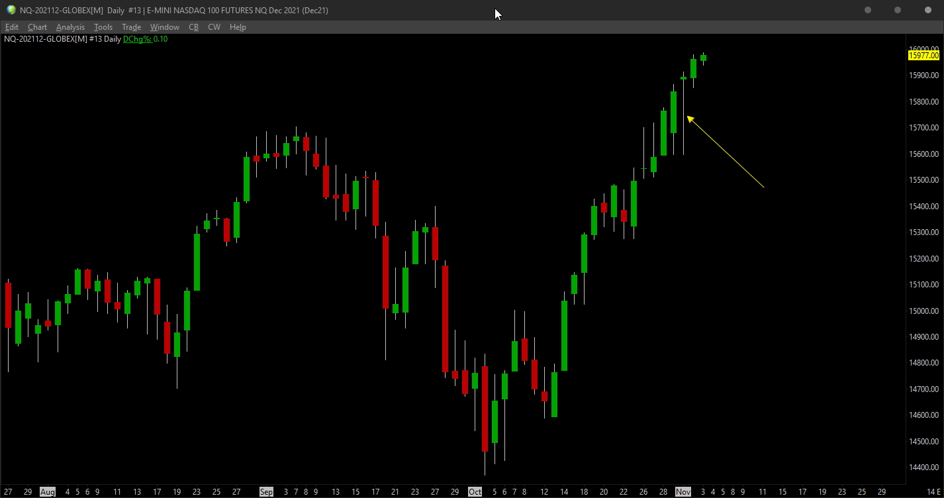Click the 15800.00 price scale label

point(924,102)
